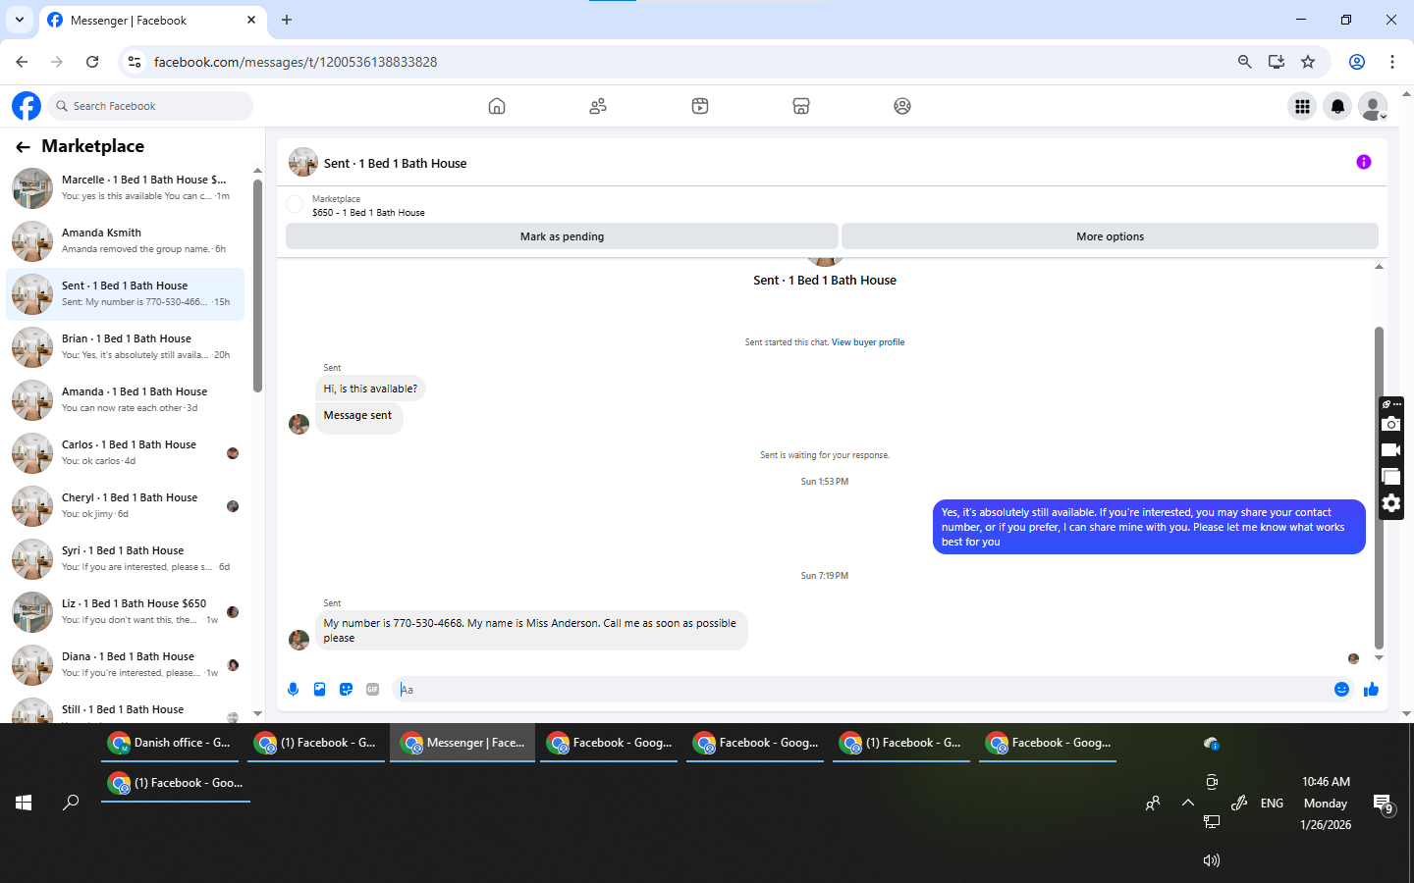Click the Search Facebook field
Screen dimensions: 1414x883
tap(150, 106)
